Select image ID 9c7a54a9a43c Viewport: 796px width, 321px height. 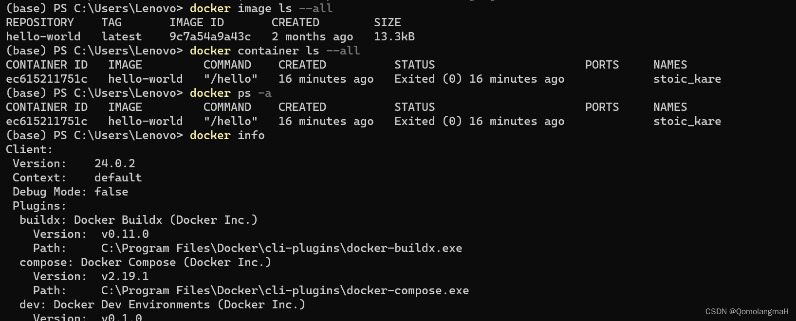coord(210,36)
